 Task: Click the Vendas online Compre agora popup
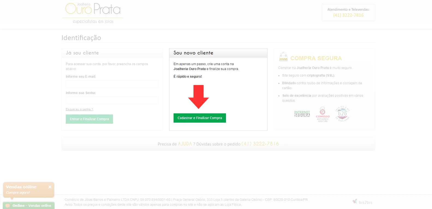pos(29,190)
